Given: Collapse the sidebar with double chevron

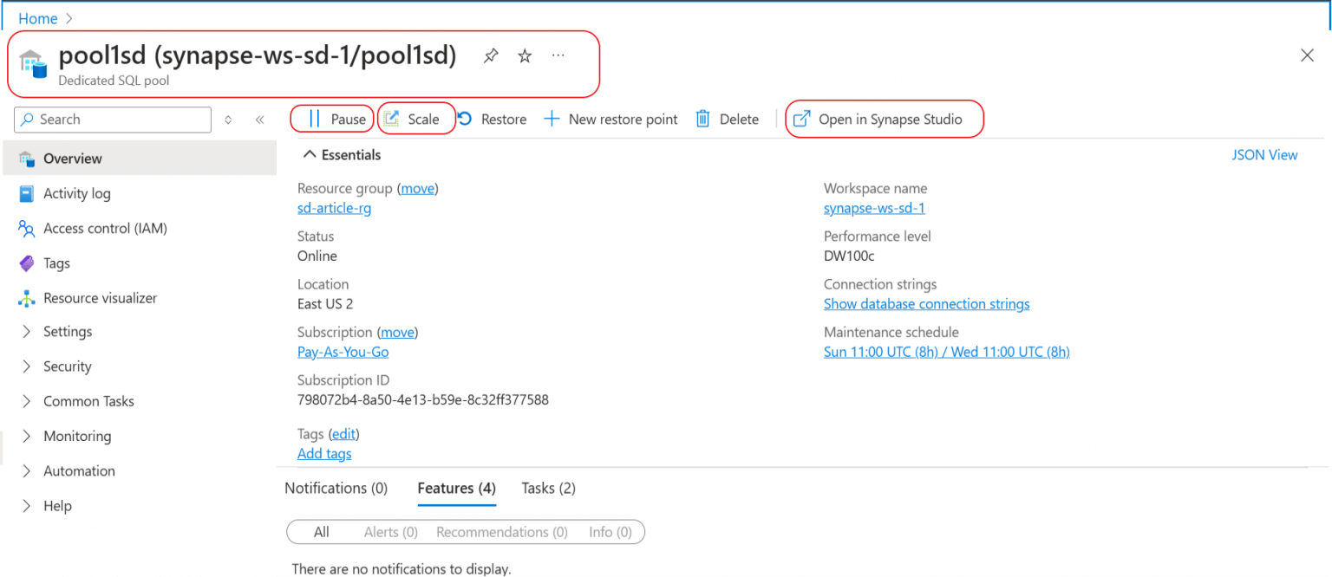Looking at the screenshot, I should [259, 120].
